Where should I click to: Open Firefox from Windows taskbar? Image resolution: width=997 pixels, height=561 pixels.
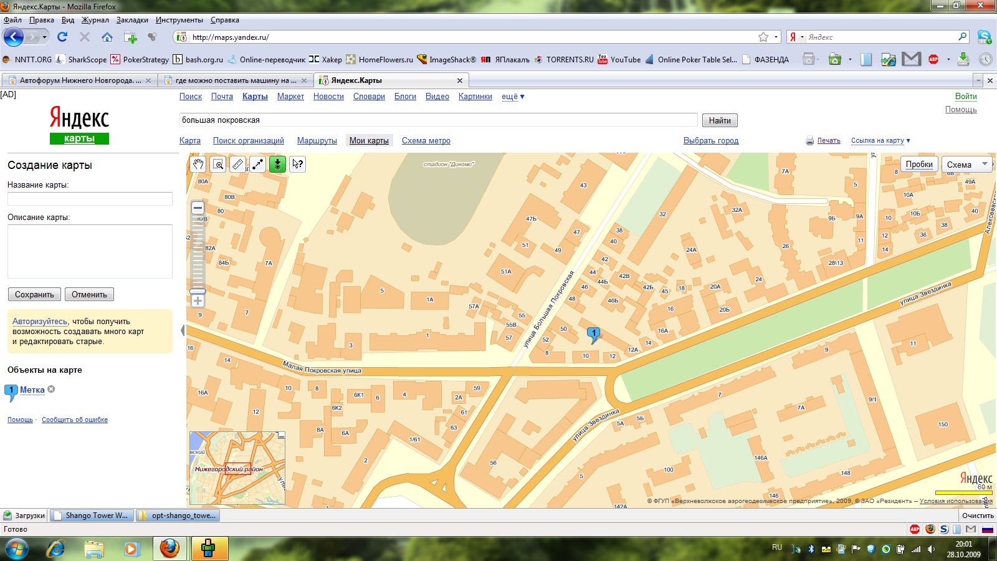[169, 549]
